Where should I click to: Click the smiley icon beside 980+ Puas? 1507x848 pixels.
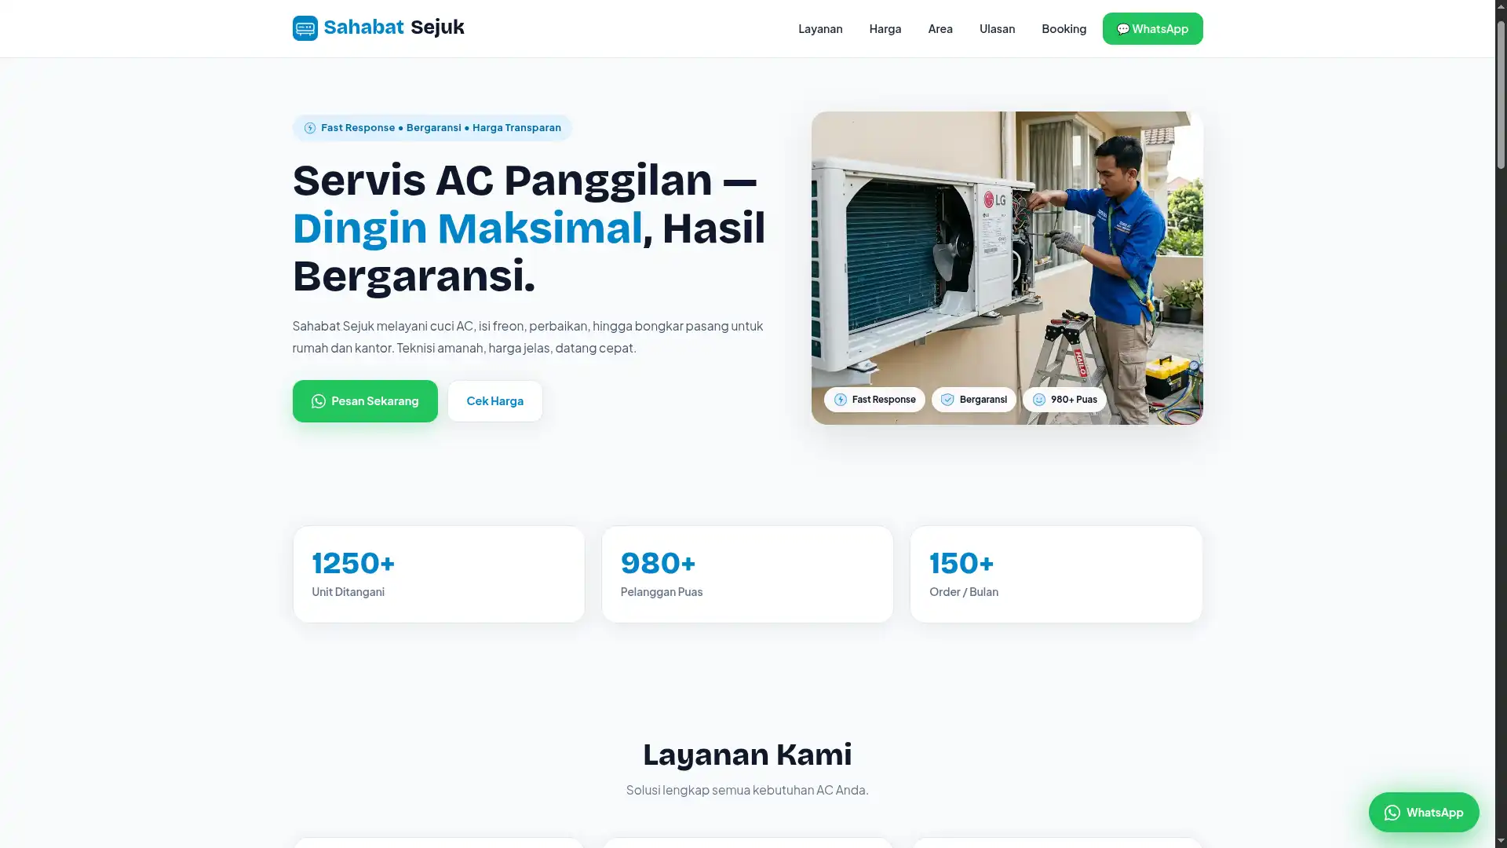coord(1038,400)
